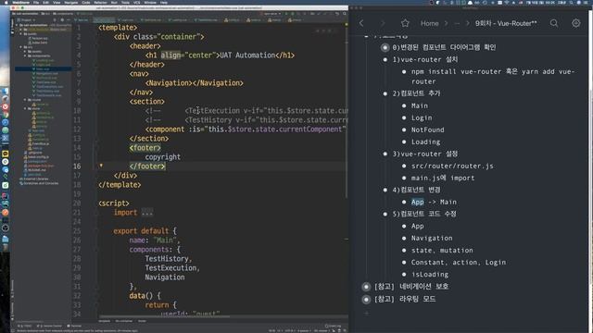Click the main.js에 import note
This screenshot has width=593, height=333.
pyautogui.click(x=443, y=178)
